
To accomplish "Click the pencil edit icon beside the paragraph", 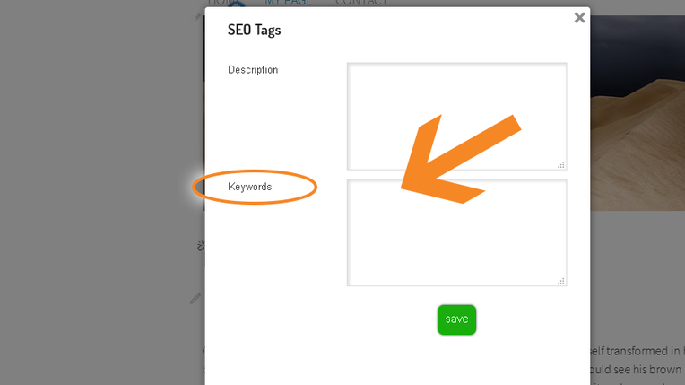I will click(195, 298).
